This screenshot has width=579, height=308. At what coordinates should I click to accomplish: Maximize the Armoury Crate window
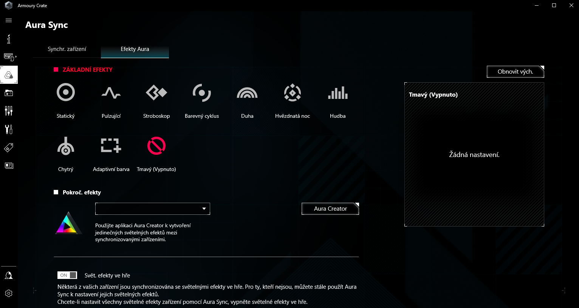(x=554, y=6)
